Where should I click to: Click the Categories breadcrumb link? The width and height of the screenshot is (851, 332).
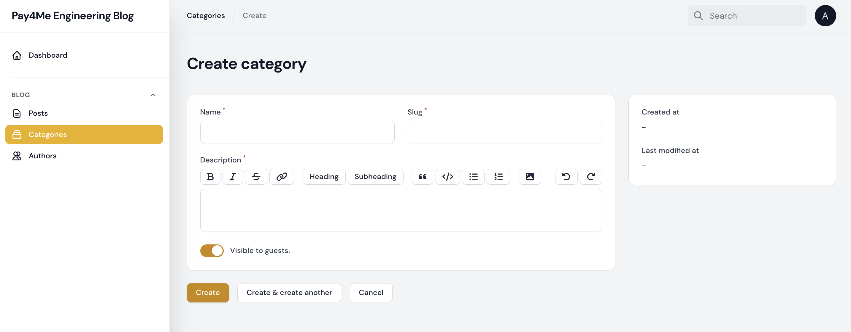(206, 15)
